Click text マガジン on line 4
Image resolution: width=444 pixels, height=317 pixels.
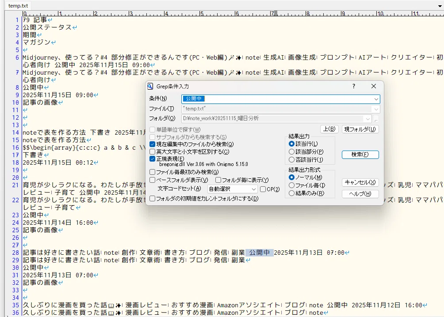pyautogui.click(x=37, y=42)
